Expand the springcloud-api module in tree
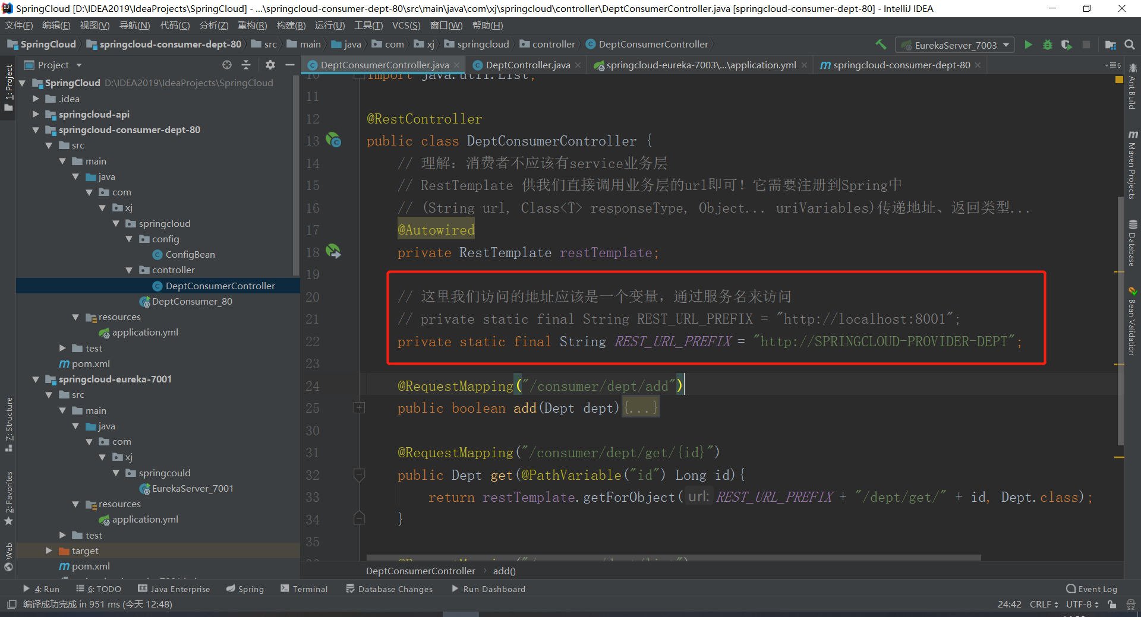 (x=36, y=114)
